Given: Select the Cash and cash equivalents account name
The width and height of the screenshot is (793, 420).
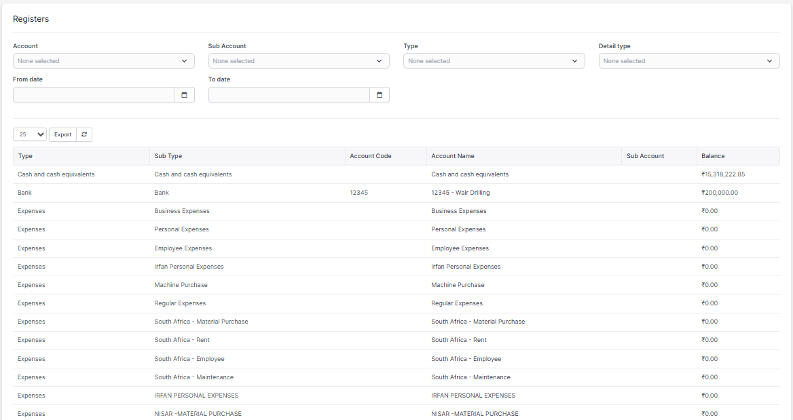Looking at the screenshot, I should [469, 174].
